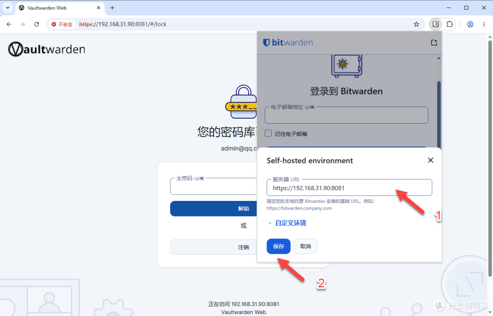Click the 不安全 security warning badge
Viewport: 493px width, 316px height.
click(x=62, y=24)
